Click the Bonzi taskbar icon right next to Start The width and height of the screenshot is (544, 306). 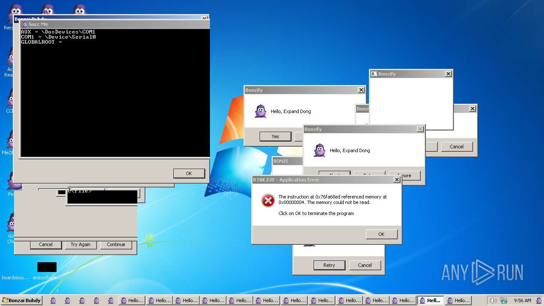(53, 300)
